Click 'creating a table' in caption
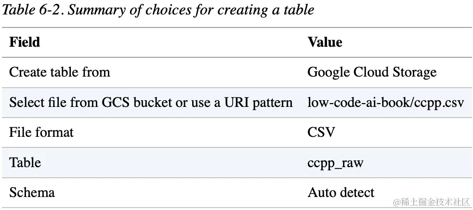Image resolution: width=473 pixels, height=210 pixels. click(266, 10)
